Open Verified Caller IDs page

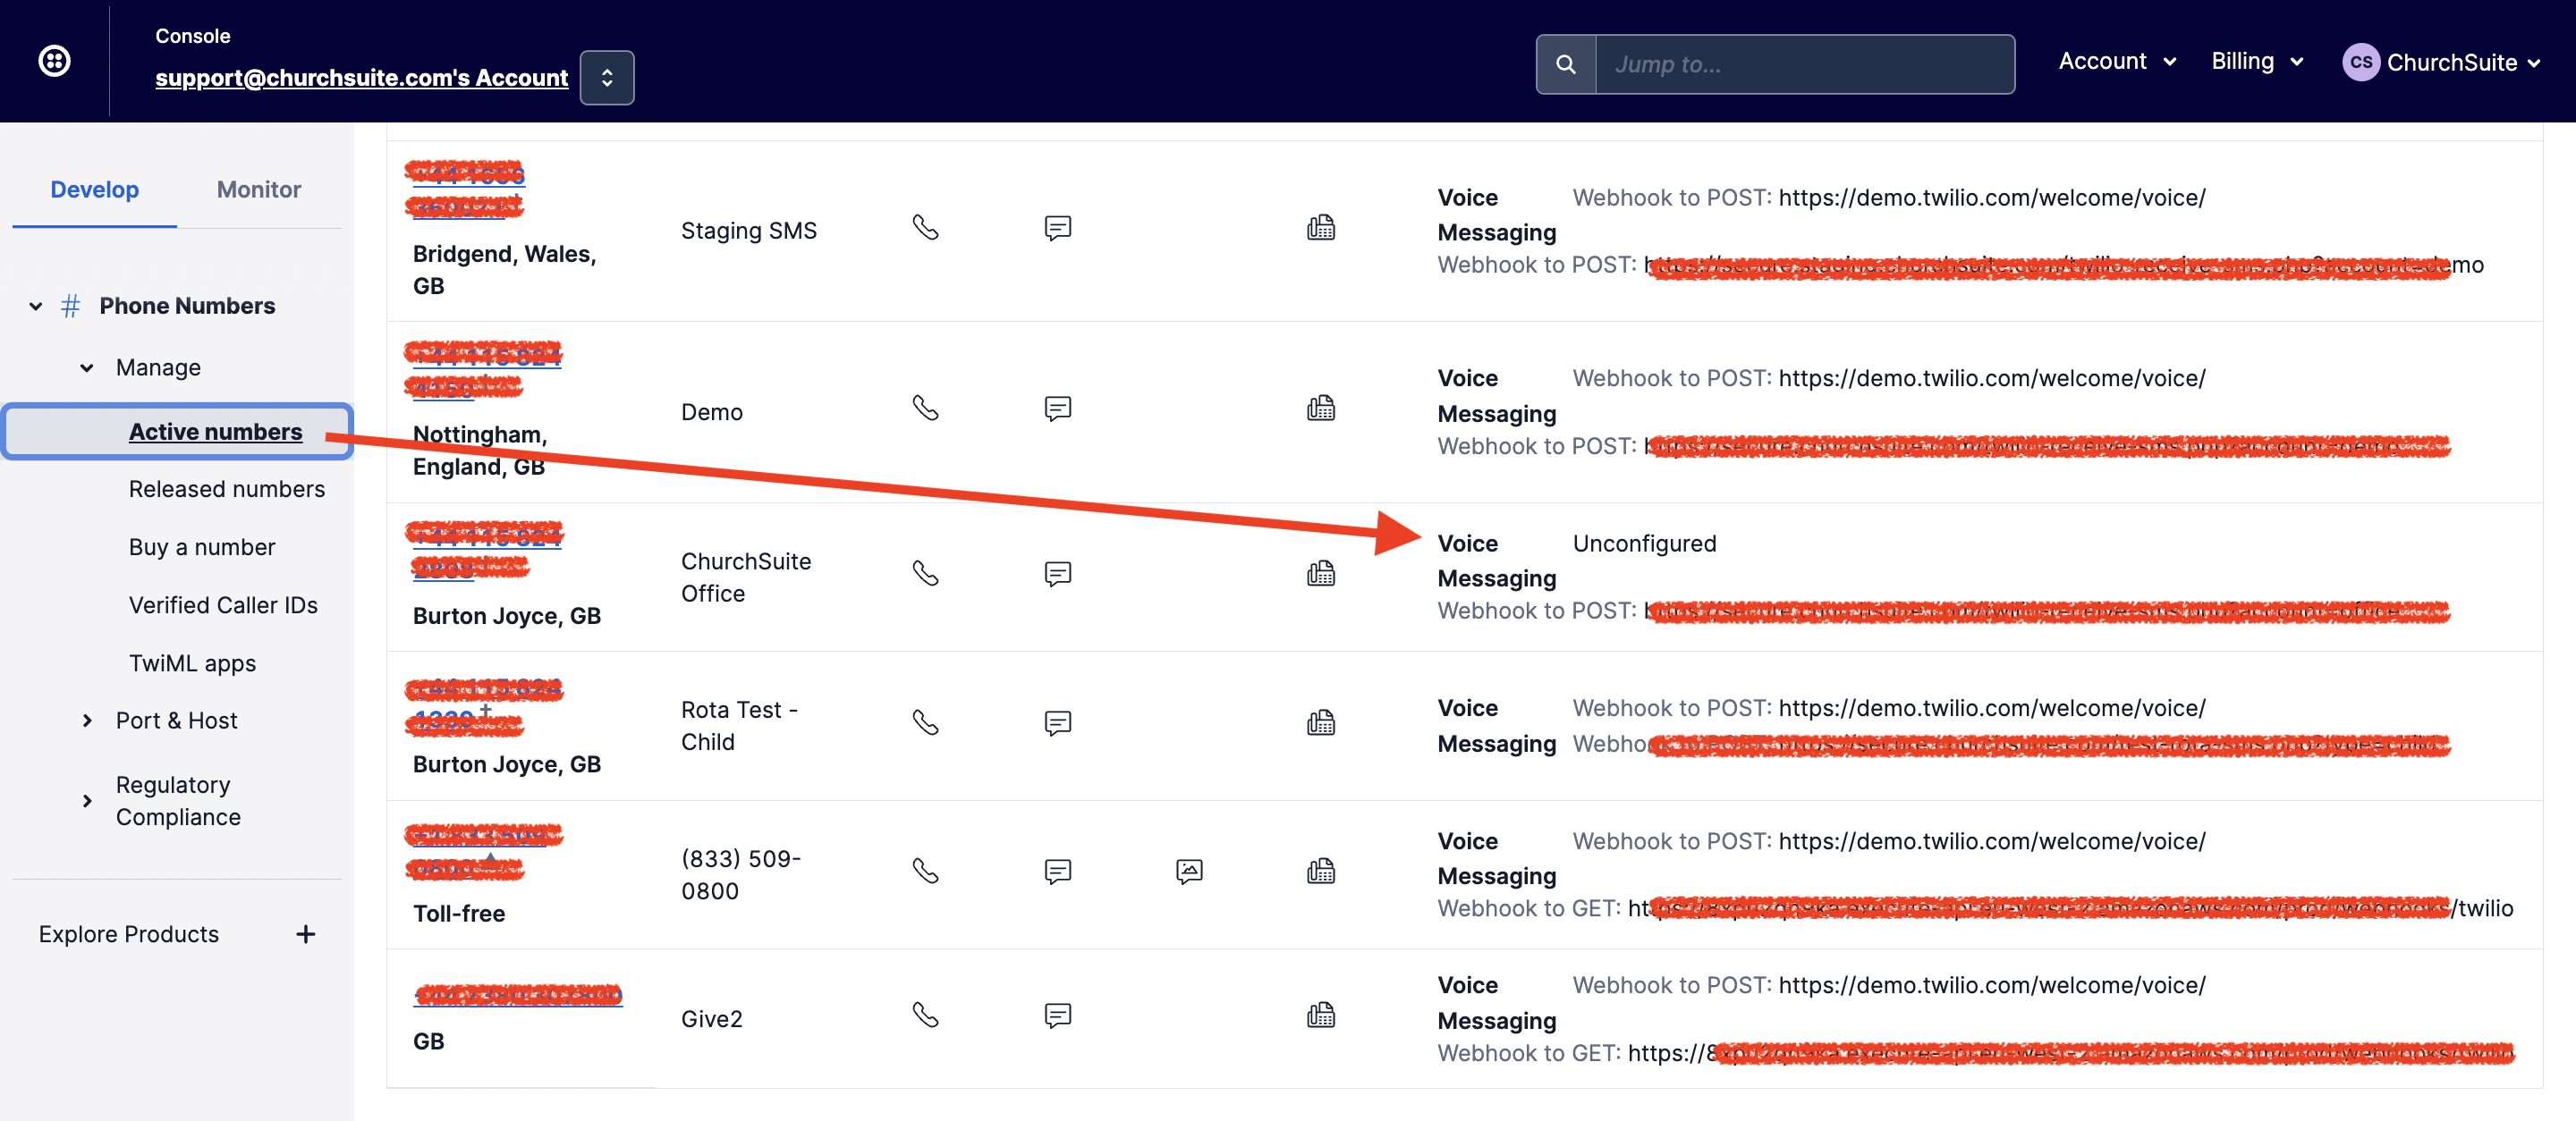point(223,605)
